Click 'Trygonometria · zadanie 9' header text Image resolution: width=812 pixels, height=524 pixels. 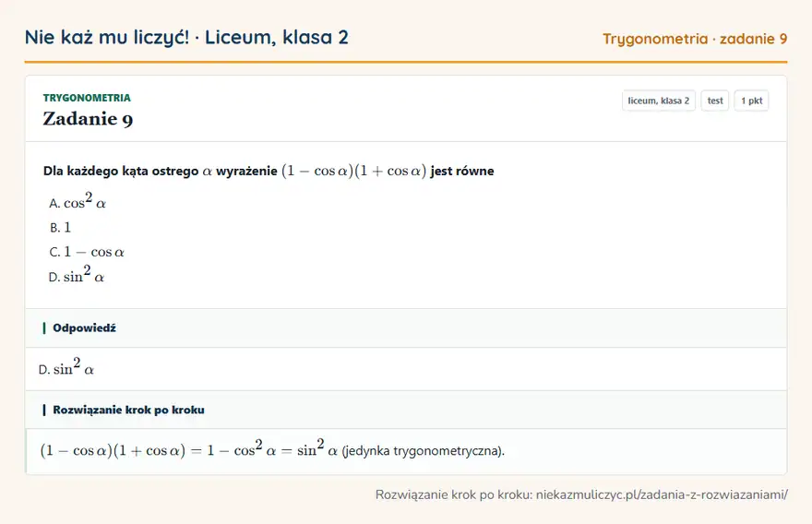pyautogui.click(x=695, y=39)
